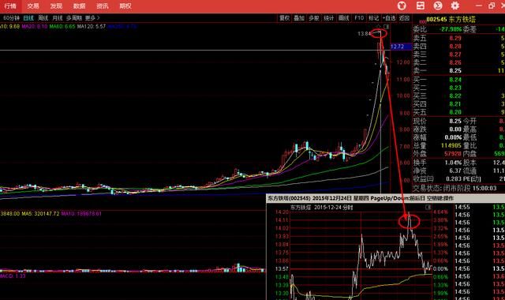The height and width of the screenshot is (300, 505).
Task: Open the 行情 menu tab
Action: pos(10,6)
